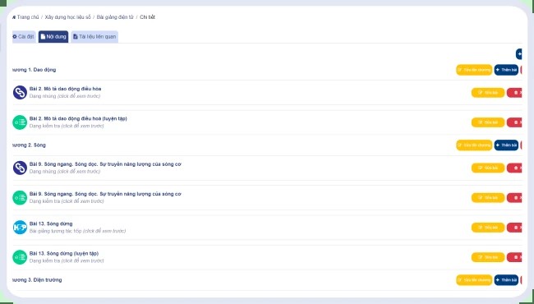The width and height of the screenshot is (534, 304).
Task: Click Dạng nhúng preview text under Bài 9
Action: (x=65, y=171)
